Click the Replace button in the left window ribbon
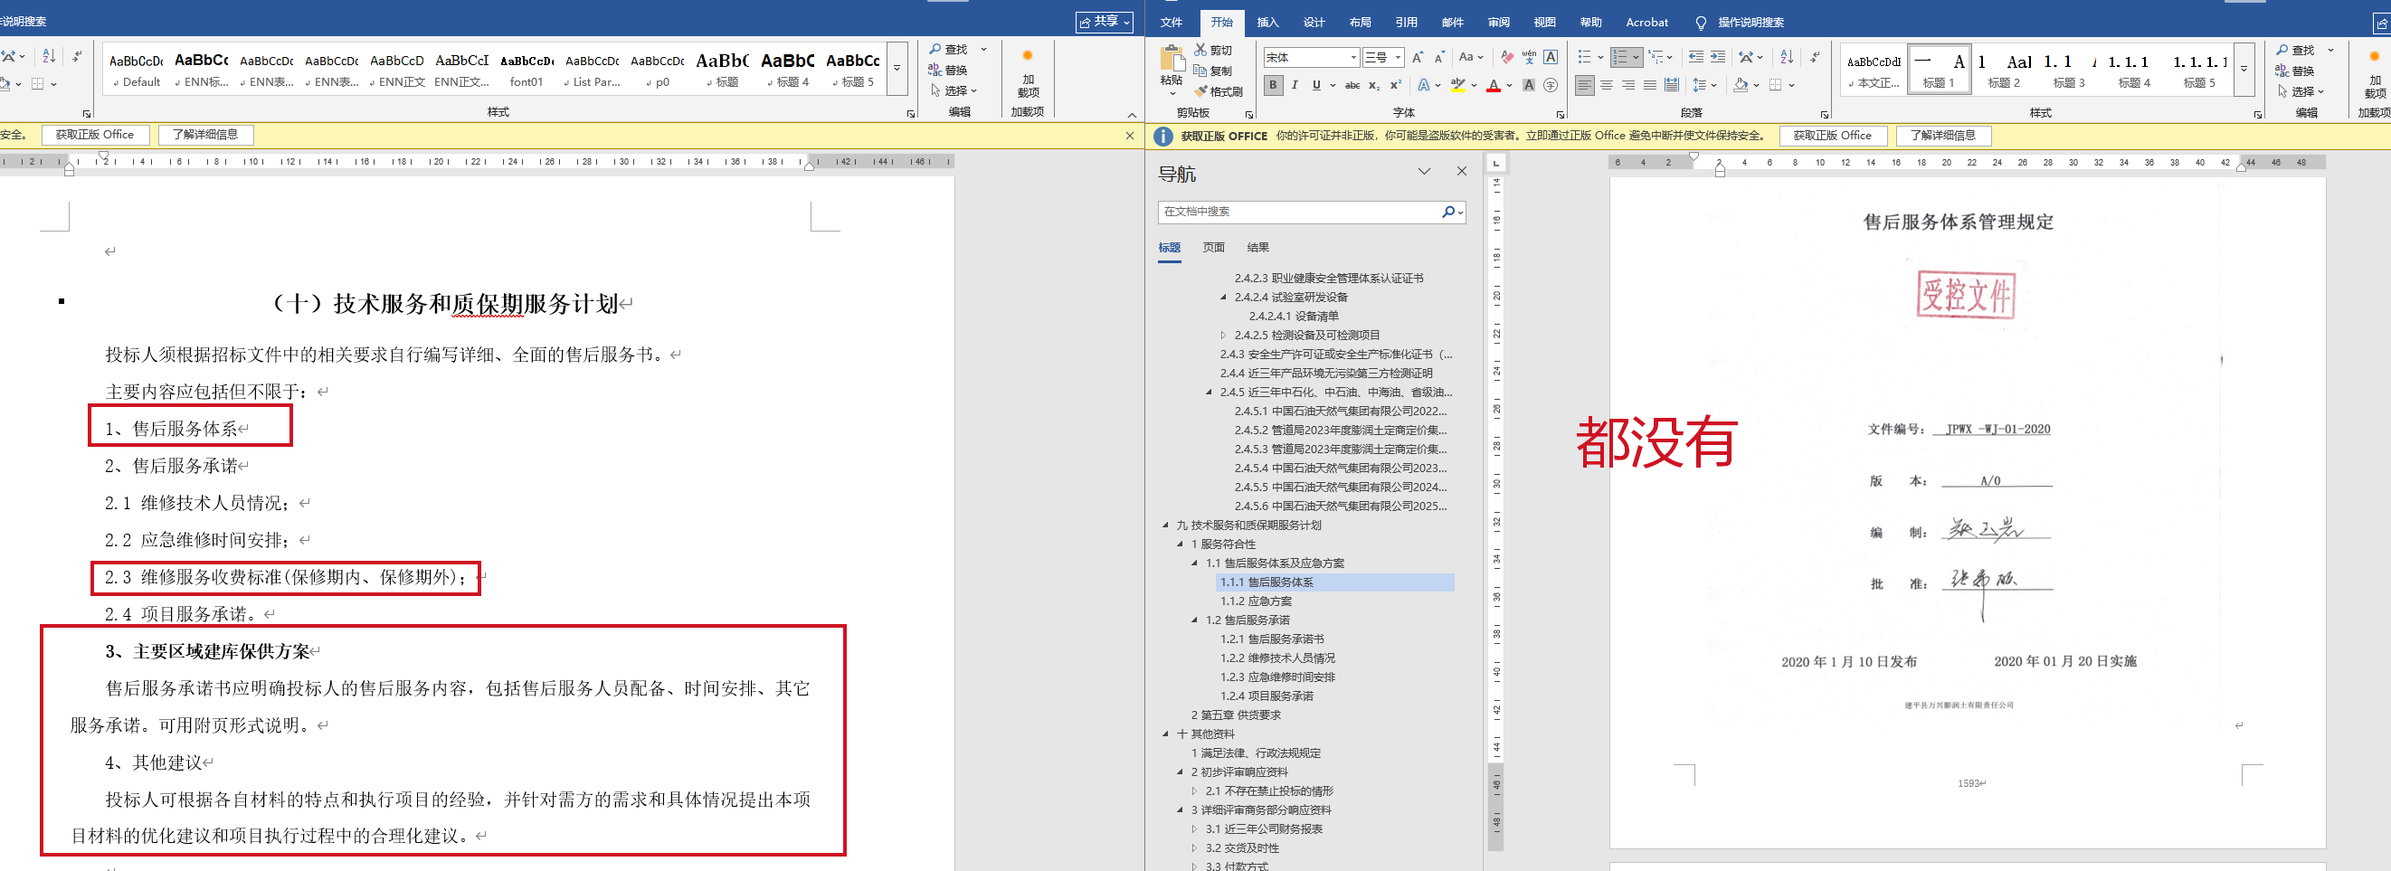This screenshot has width=2391, height=871. click(x=948, y=71)
